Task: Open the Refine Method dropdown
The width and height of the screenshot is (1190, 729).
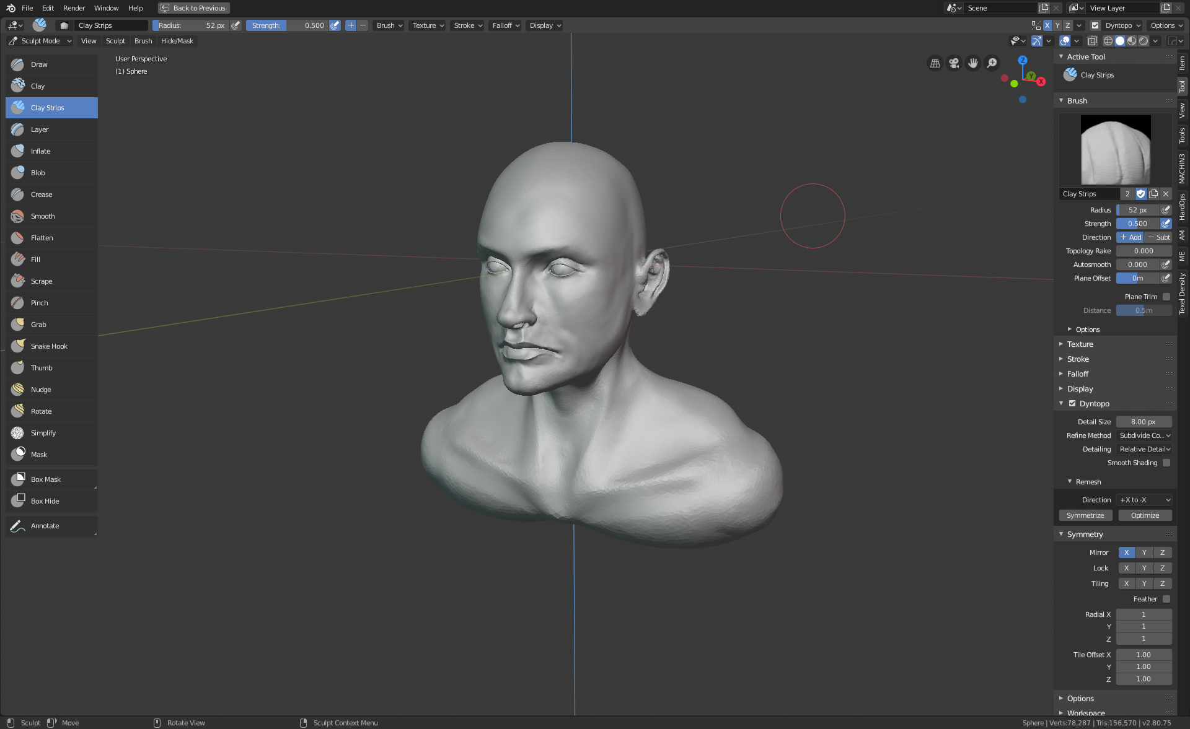Action: (x=1144, y=435)
